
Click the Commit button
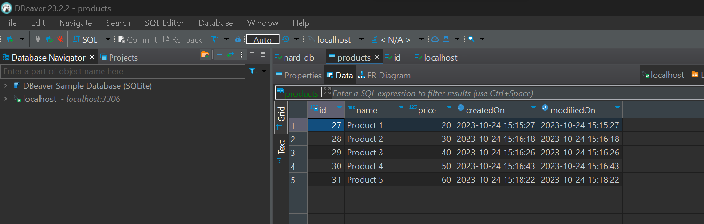click(137, 39)
